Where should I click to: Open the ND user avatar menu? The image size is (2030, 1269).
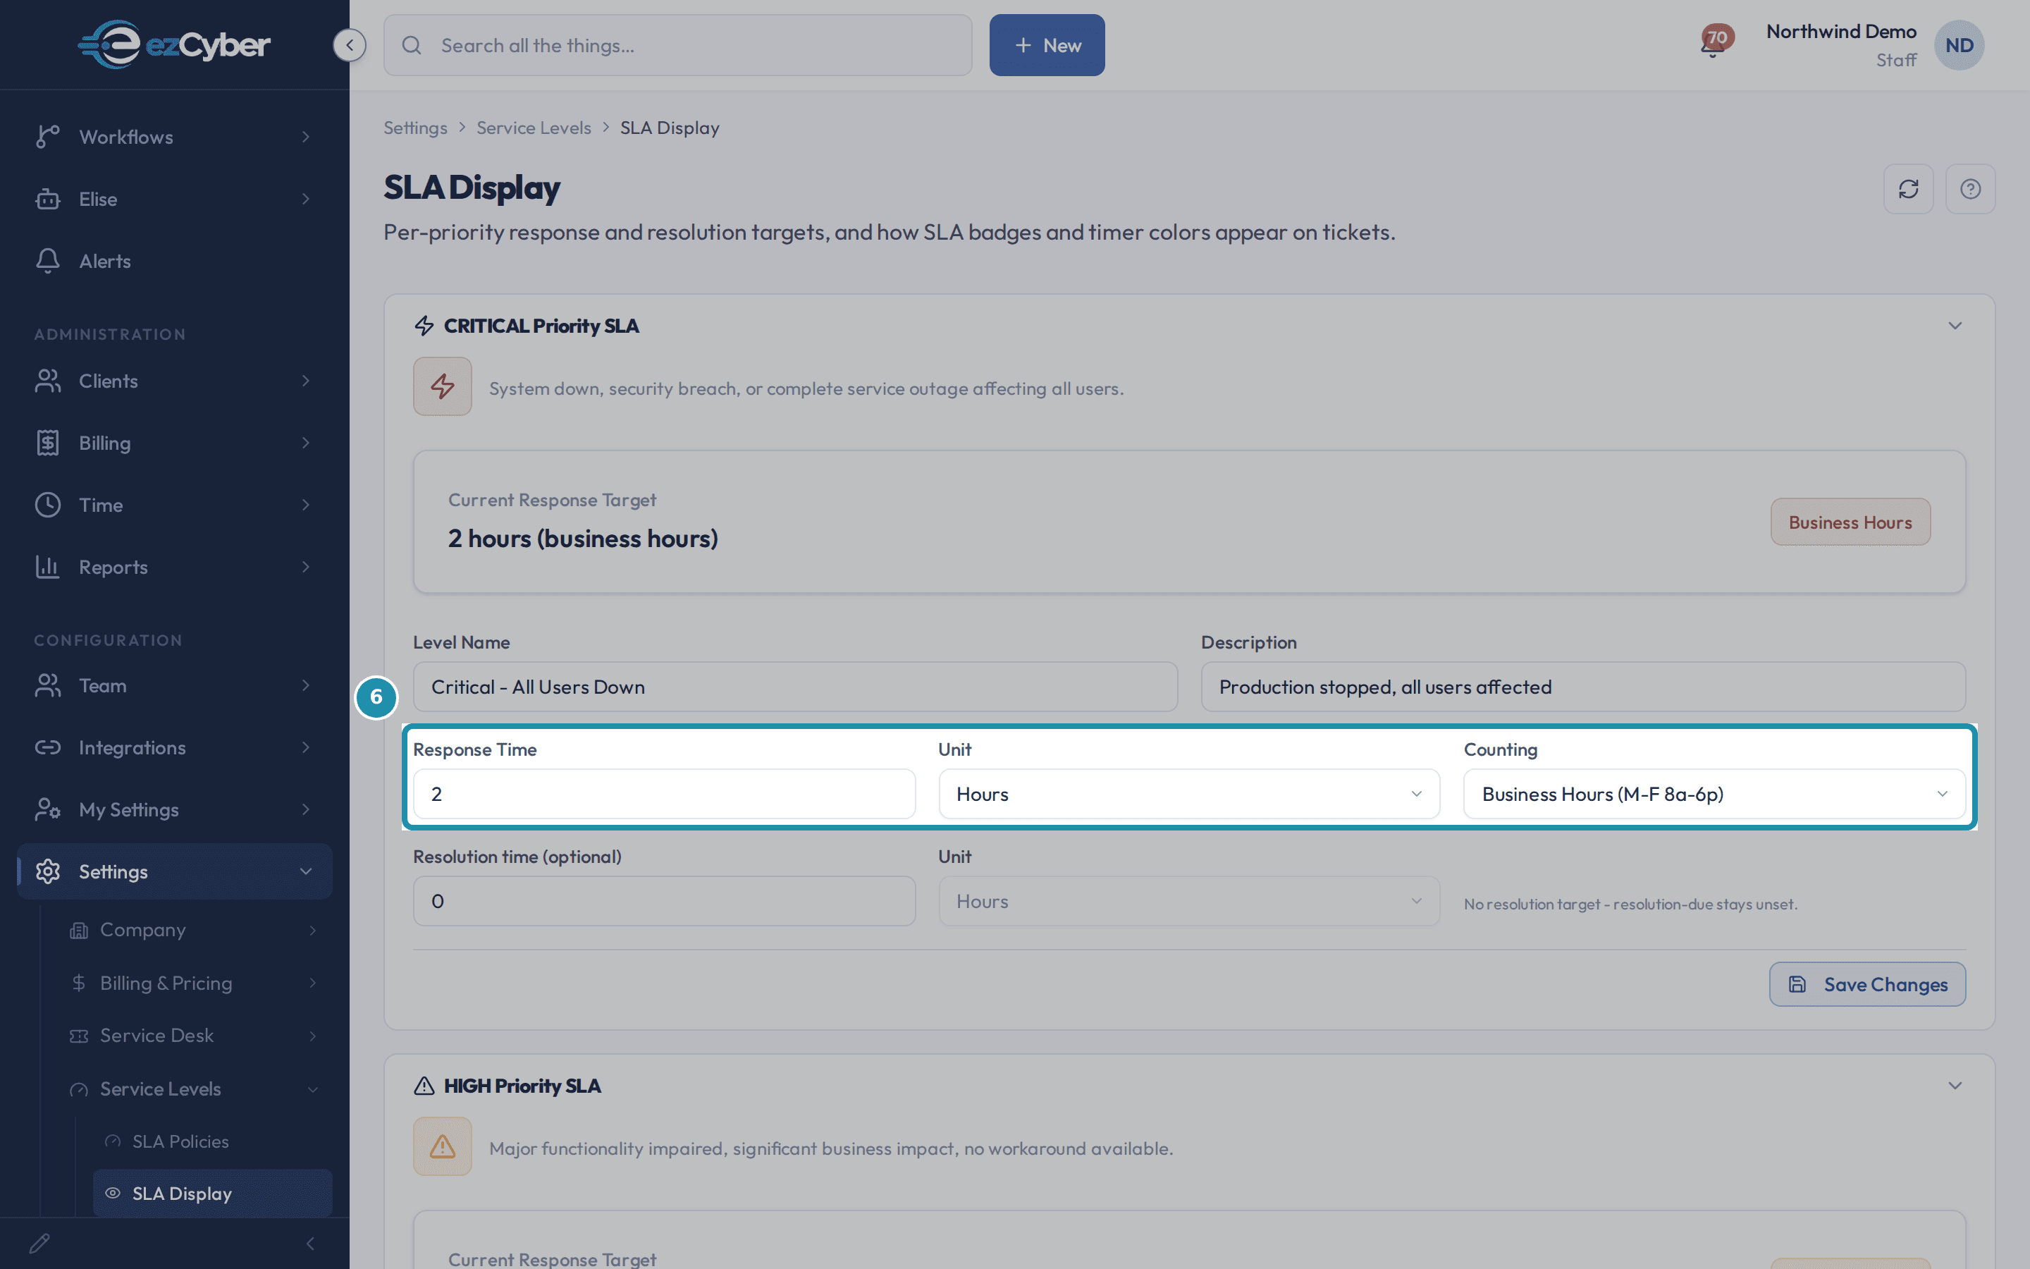[x=1959, y=45]
